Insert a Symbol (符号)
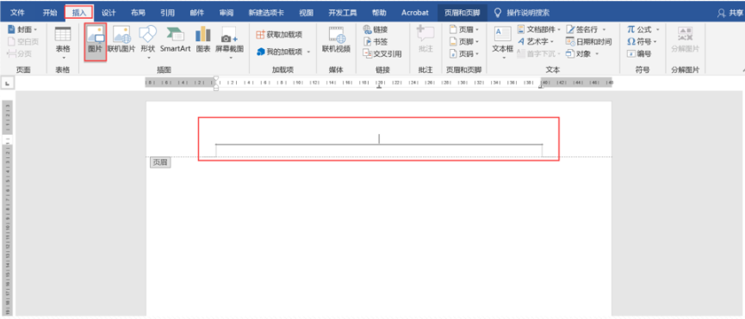This screenshot has width=745, height=319. click(641, 42)
